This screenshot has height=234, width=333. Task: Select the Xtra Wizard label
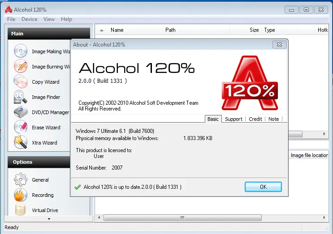[44, 143]
